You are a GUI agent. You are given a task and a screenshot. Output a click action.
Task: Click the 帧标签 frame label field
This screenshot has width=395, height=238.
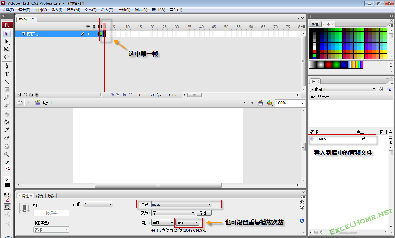click(x=51, y=213)
